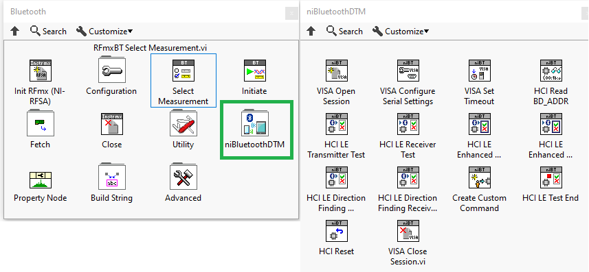The height and width of the screenshot is (272, 589).
Task: Pick the VISA Close Session.vi icon
Action: pos(408,231)
